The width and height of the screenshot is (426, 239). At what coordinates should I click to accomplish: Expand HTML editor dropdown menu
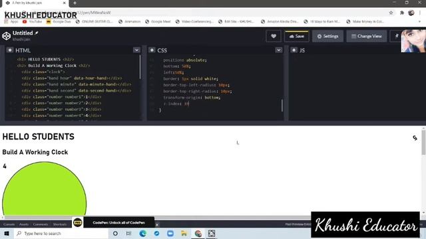click(x=136, y=50)
